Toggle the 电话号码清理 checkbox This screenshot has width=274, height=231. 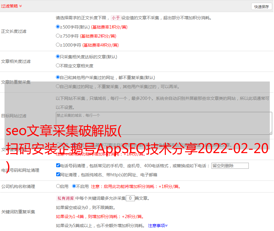pyautogui.click(x=58, y=165)
